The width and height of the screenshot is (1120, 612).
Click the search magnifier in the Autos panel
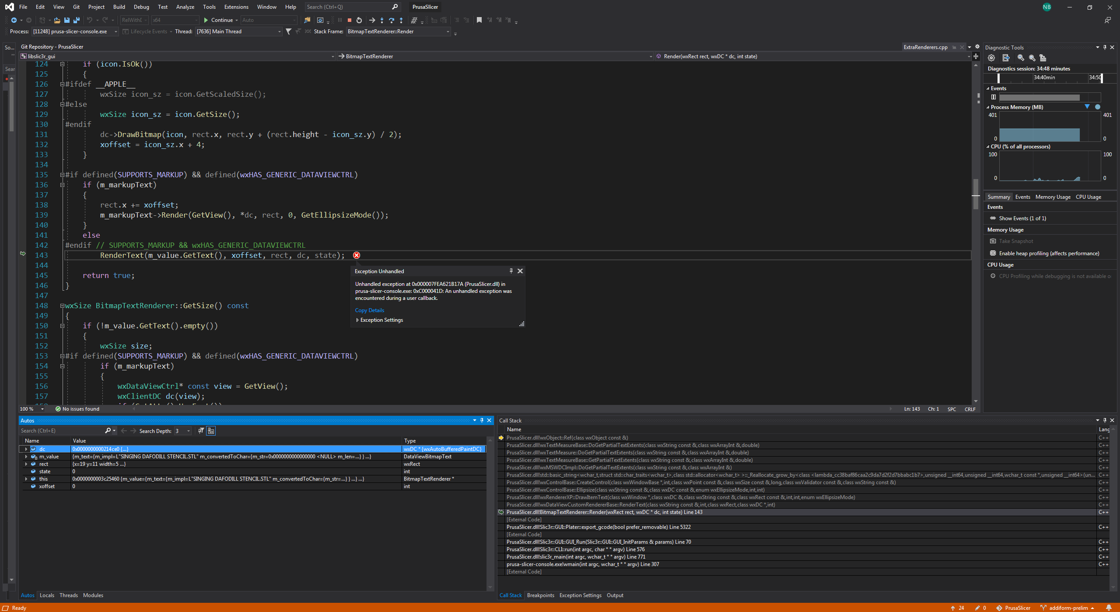tap(107, 430)
